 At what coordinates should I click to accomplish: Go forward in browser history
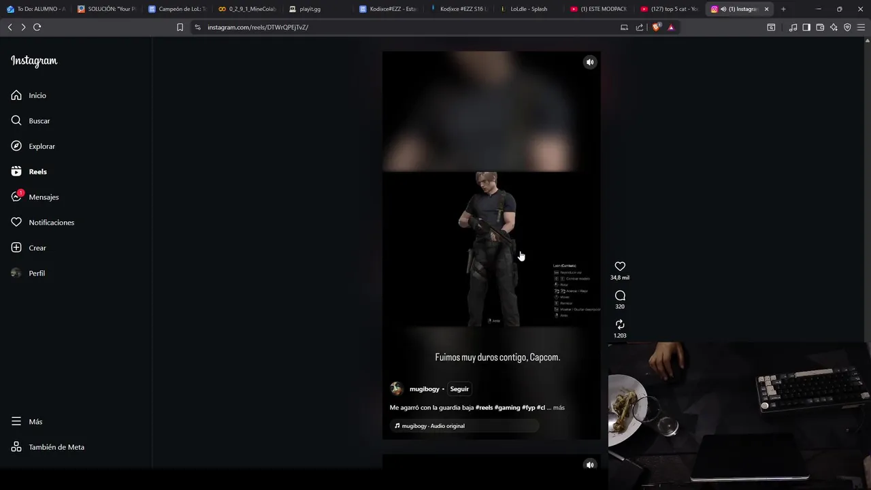pyautogui.click(x=23, y=27)
